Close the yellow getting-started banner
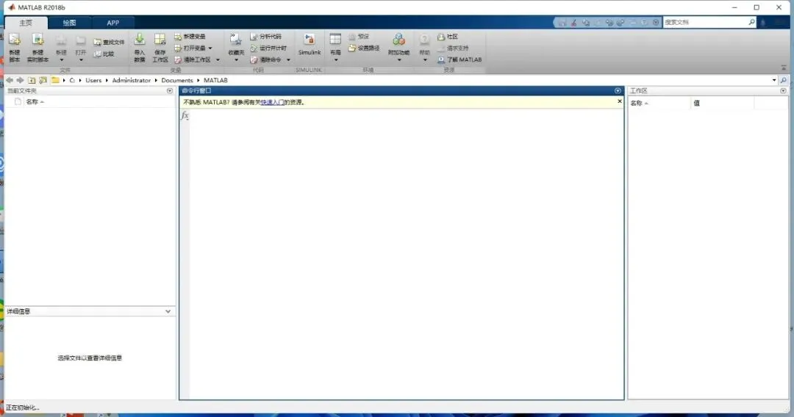The image size is (794, 417). pyautogui.click(x=619, y=101)
